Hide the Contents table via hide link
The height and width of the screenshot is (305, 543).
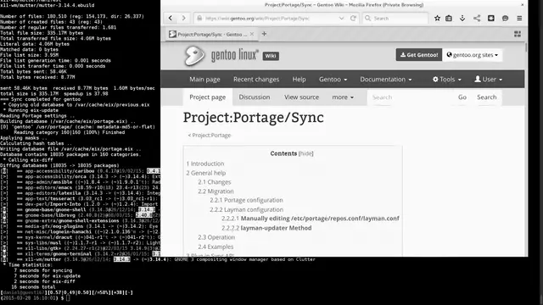305,153
